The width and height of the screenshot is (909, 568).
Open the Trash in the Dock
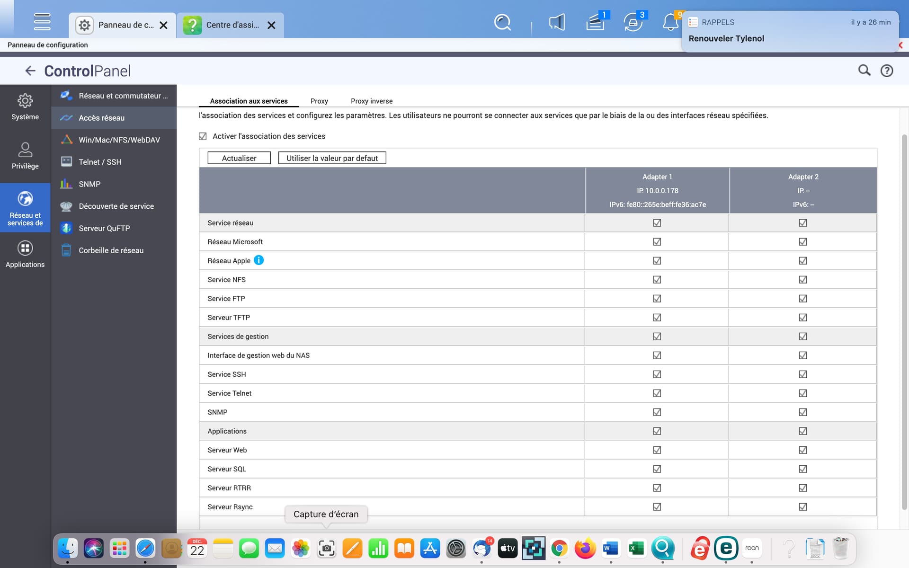pos(841,548)
